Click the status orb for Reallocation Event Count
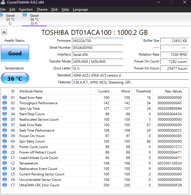This screenshot has height=195, width=191. coord(5,169)
